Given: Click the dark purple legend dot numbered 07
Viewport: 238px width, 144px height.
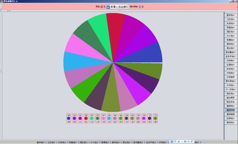Looking at the screenshot, I should tap(149, 118).
